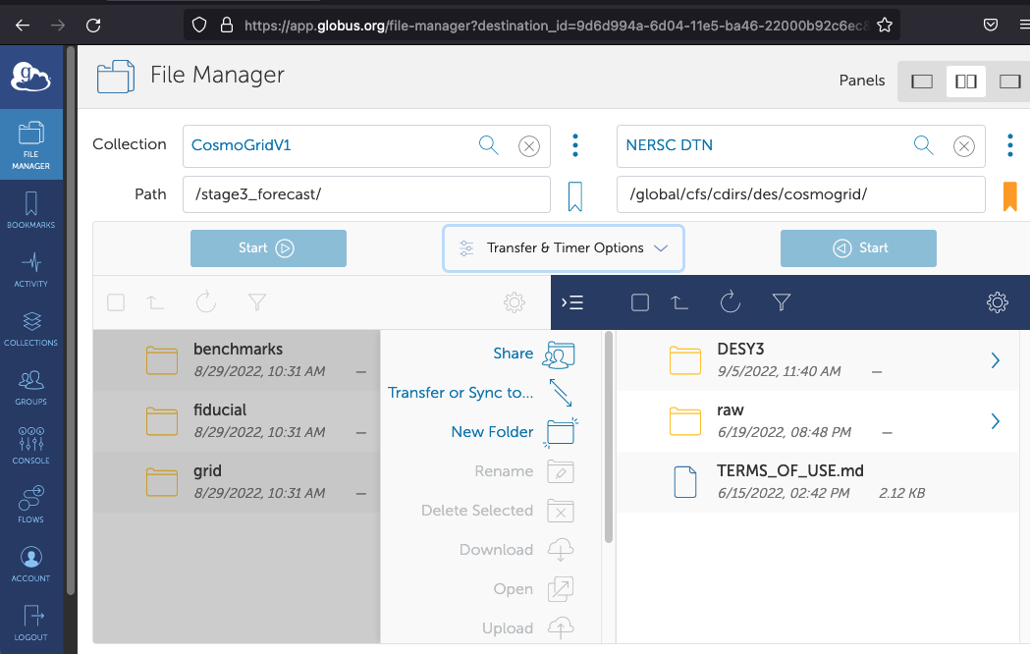Go to Collections in the sidebar

30,328
